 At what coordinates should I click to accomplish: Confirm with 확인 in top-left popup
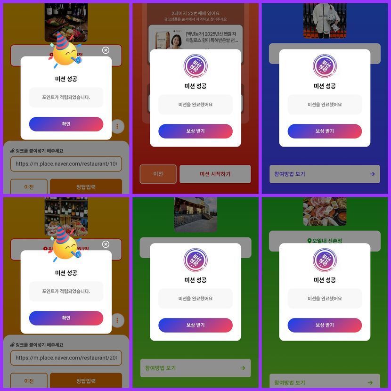66,124
